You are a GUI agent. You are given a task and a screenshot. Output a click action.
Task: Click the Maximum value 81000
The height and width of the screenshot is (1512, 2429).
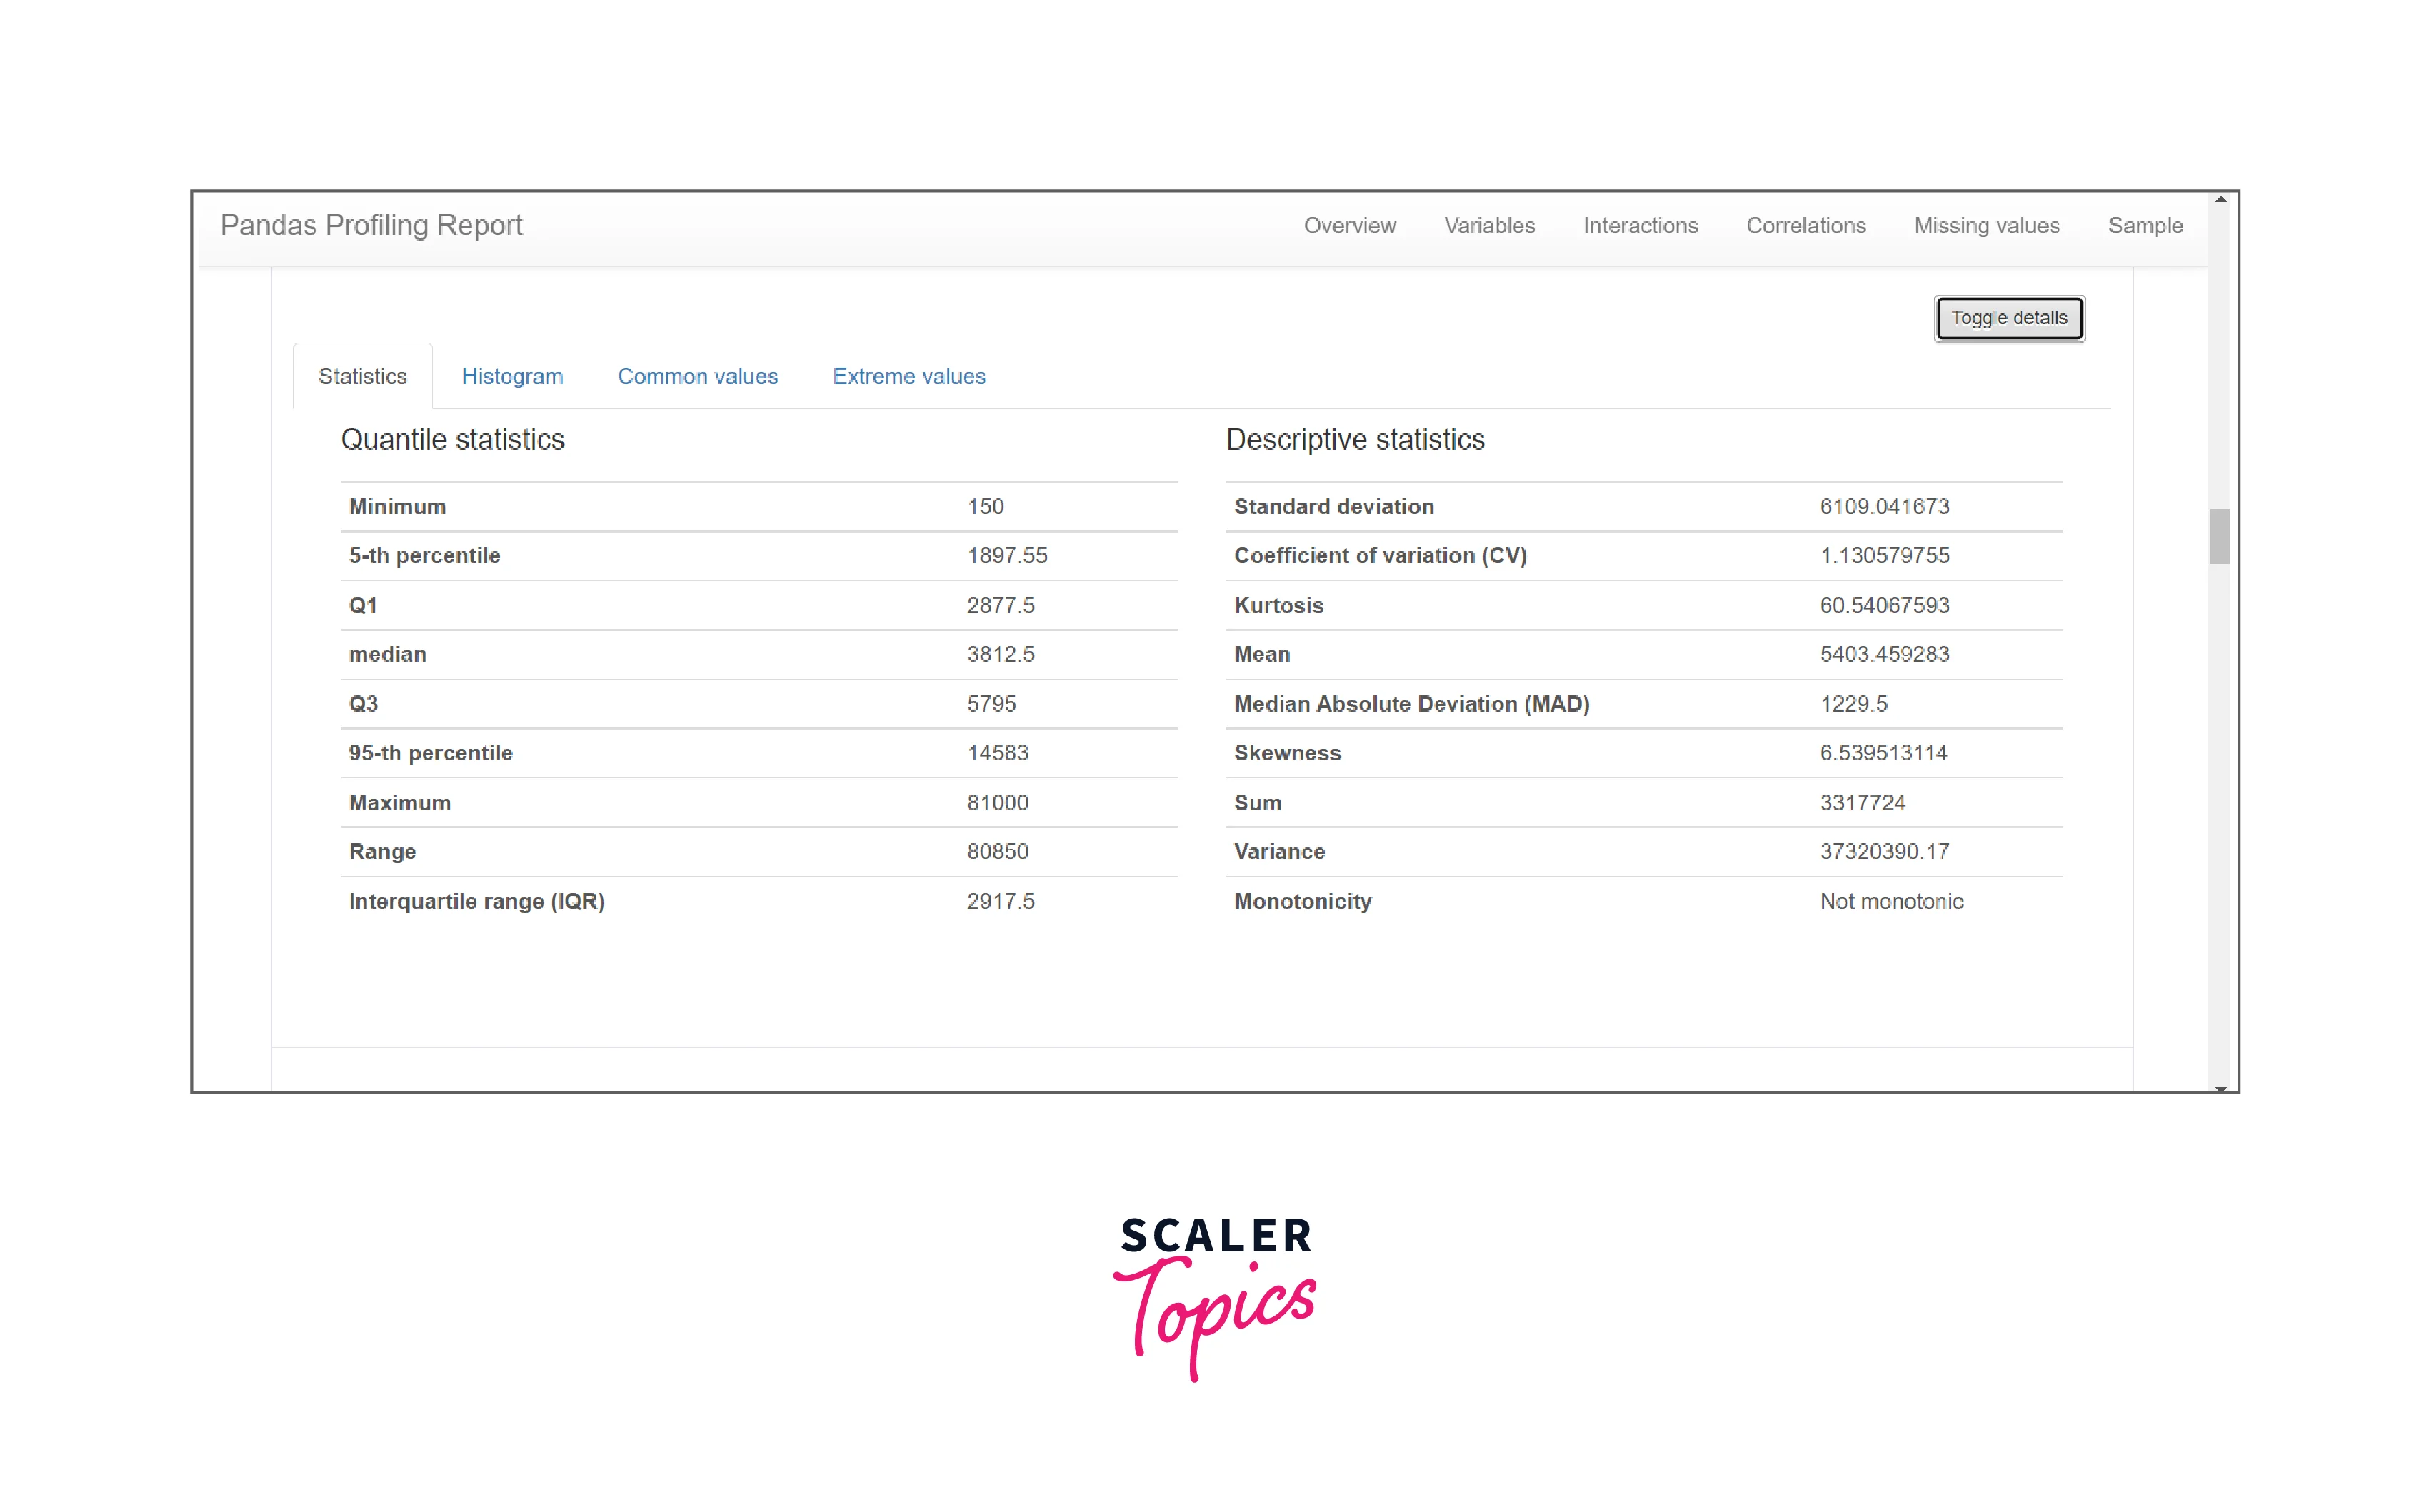pos(996,803)
